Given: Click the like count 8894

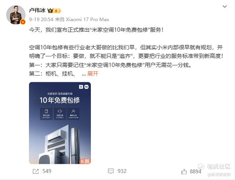Looking at the screenshot, I should pyautogui.click(x=195, y=171).
